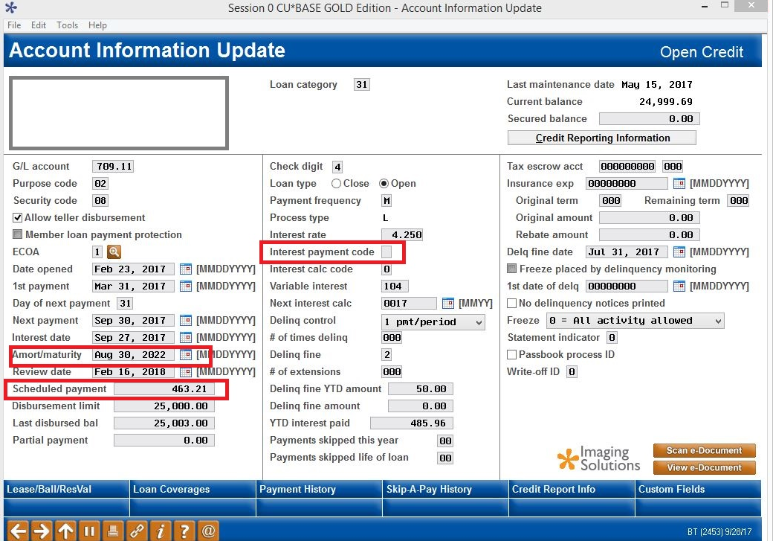Screen dimensions: 773x541
Task: Check No delinquency notices printed
Action: click(x=511, y=303)
